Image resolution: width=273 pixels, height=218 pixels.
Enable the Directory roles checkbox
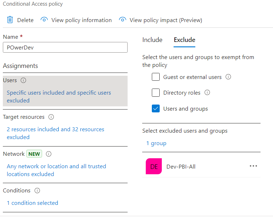pyautogui.click(x=156, y=93)
